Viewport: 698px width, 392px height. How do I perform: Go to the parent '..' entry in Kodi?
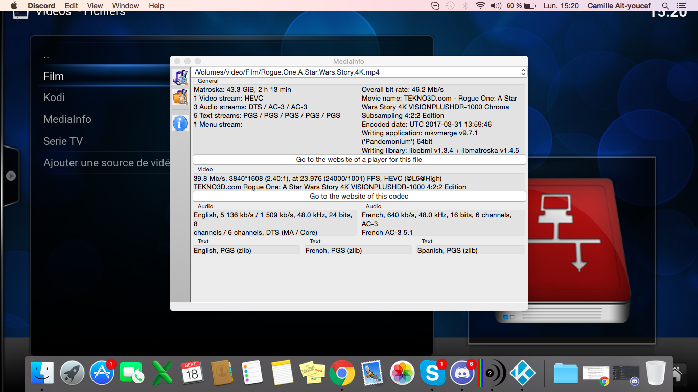pos(46,55)
